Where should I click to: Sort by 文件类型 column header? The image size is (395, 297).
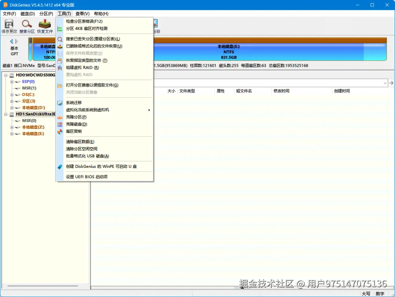187,91
